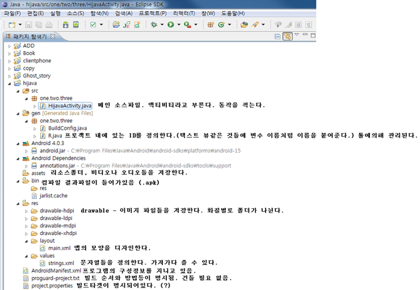The height and width of the screenshot is (290, 420).
Task: Expand the Ghost_story project node
Action: coord(10,76)
